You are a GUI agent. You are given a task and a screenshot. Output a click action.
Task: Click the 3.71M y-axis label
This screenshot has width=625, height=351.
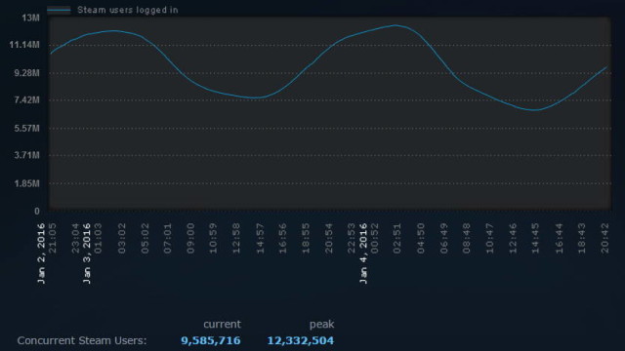tap(27, 155)
